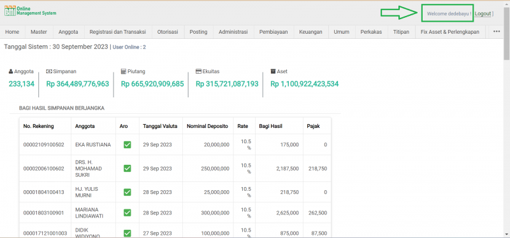Toggle Aro checkbox for MARIANA LINDIAWATI
The height and width of the screenshot is (238, 510).
point(127,213)
